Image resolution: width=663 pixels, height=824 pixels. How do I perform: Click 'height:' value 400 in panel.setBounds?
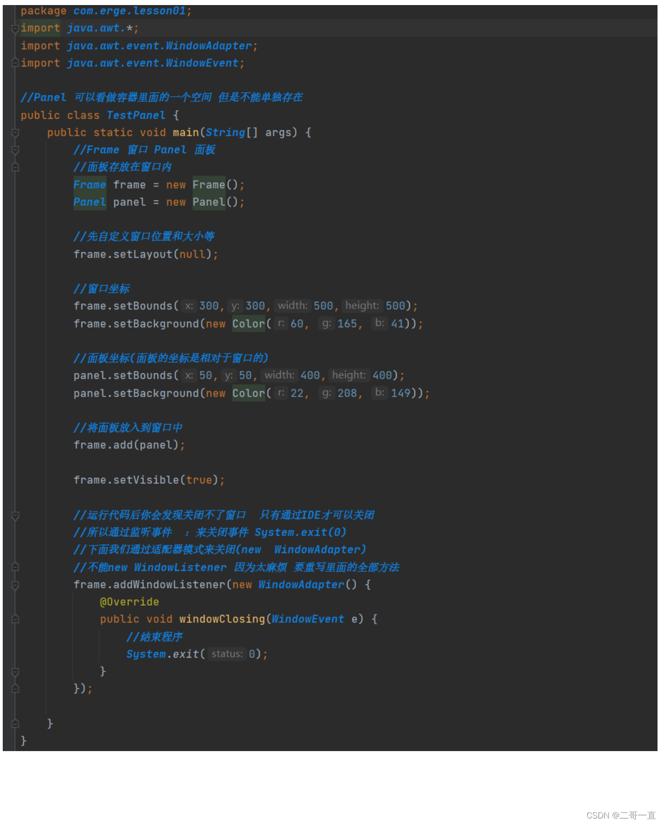pyautogui.click(x=382, y=376)
